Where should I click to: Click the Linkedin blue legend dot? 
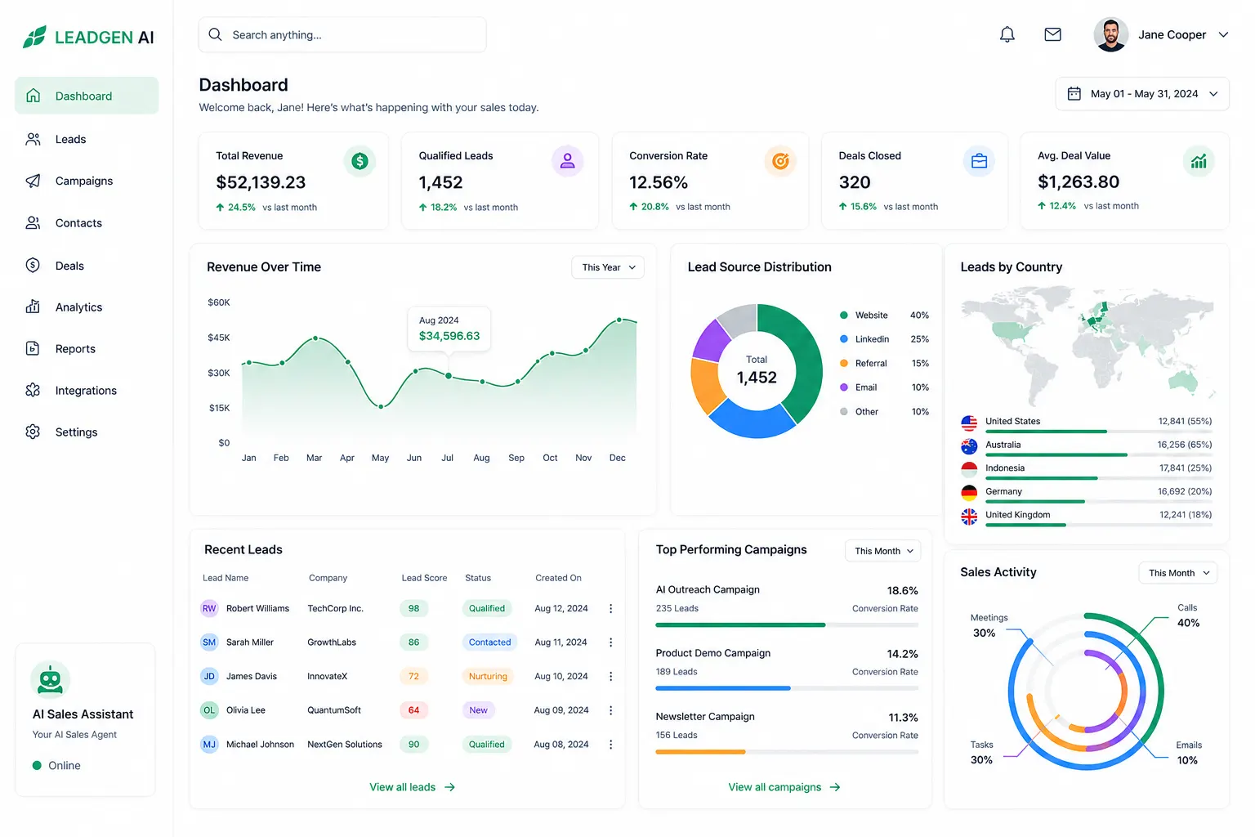843,339
